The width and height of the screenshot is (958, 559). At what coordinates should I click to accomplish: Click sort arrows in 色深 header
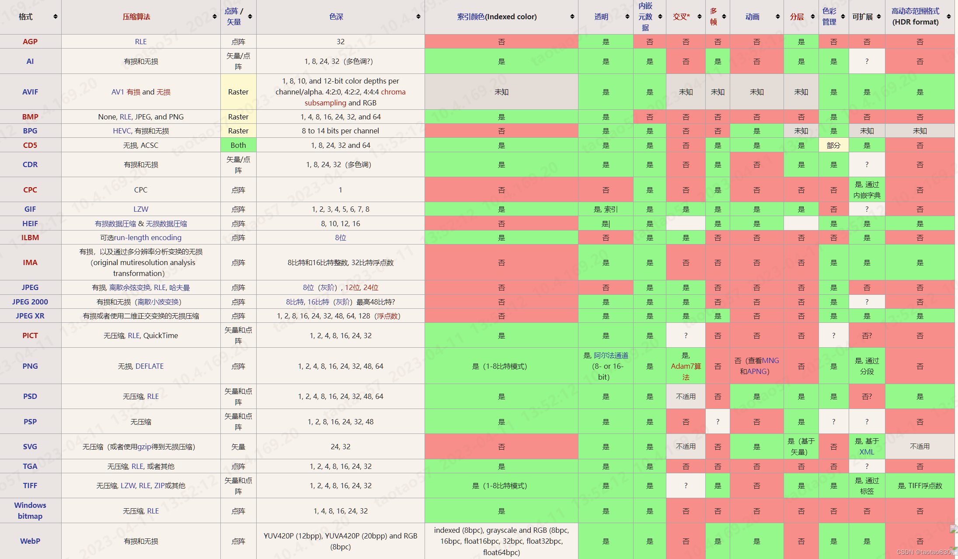click(x=418, y=17)
